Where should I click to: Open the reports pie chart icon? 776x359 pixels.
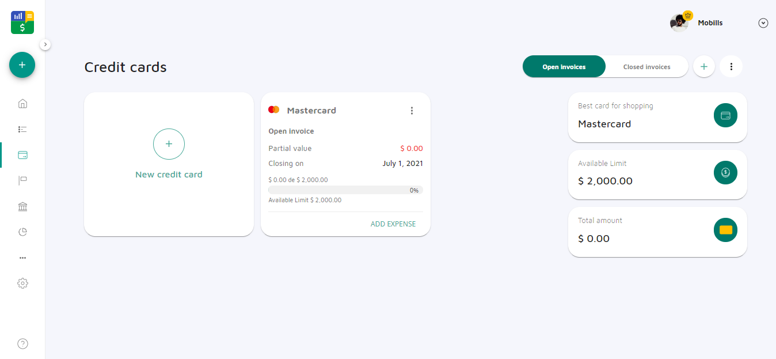click(22, 232)
